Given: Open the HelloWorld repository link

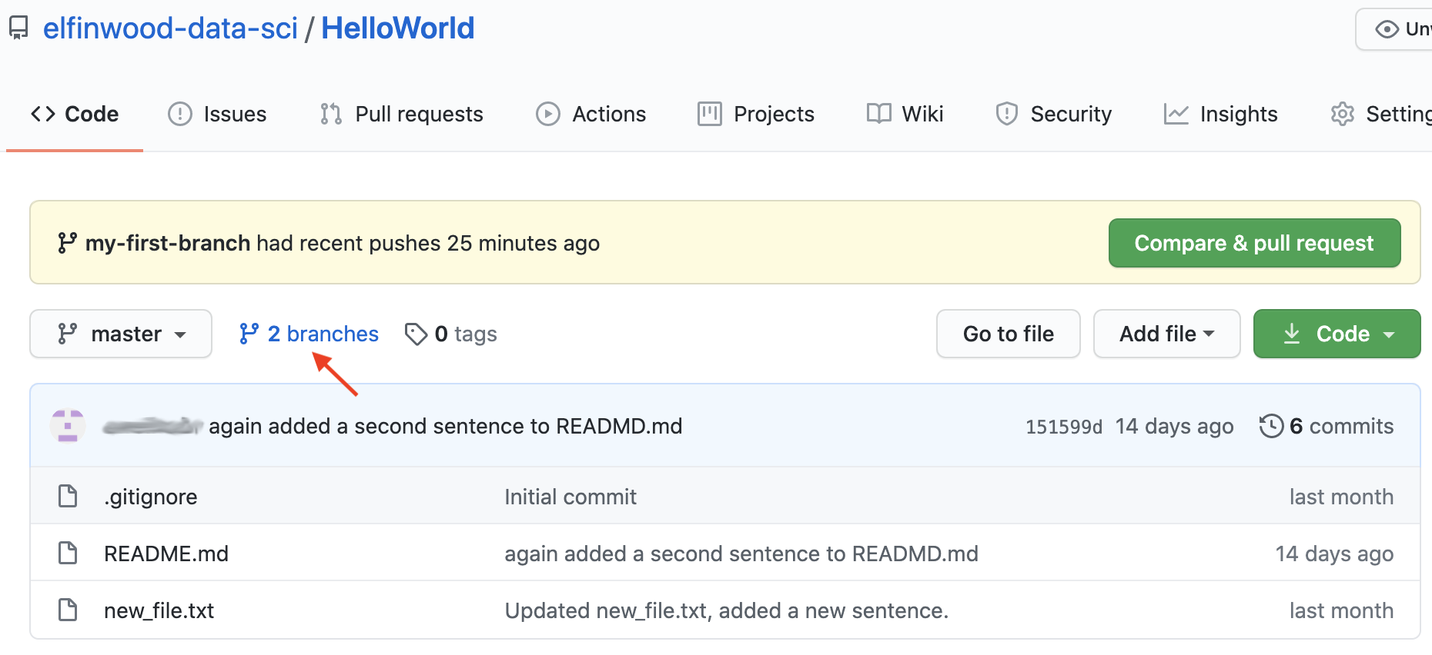Looking at the screenshot, I should tap(397, 28).
